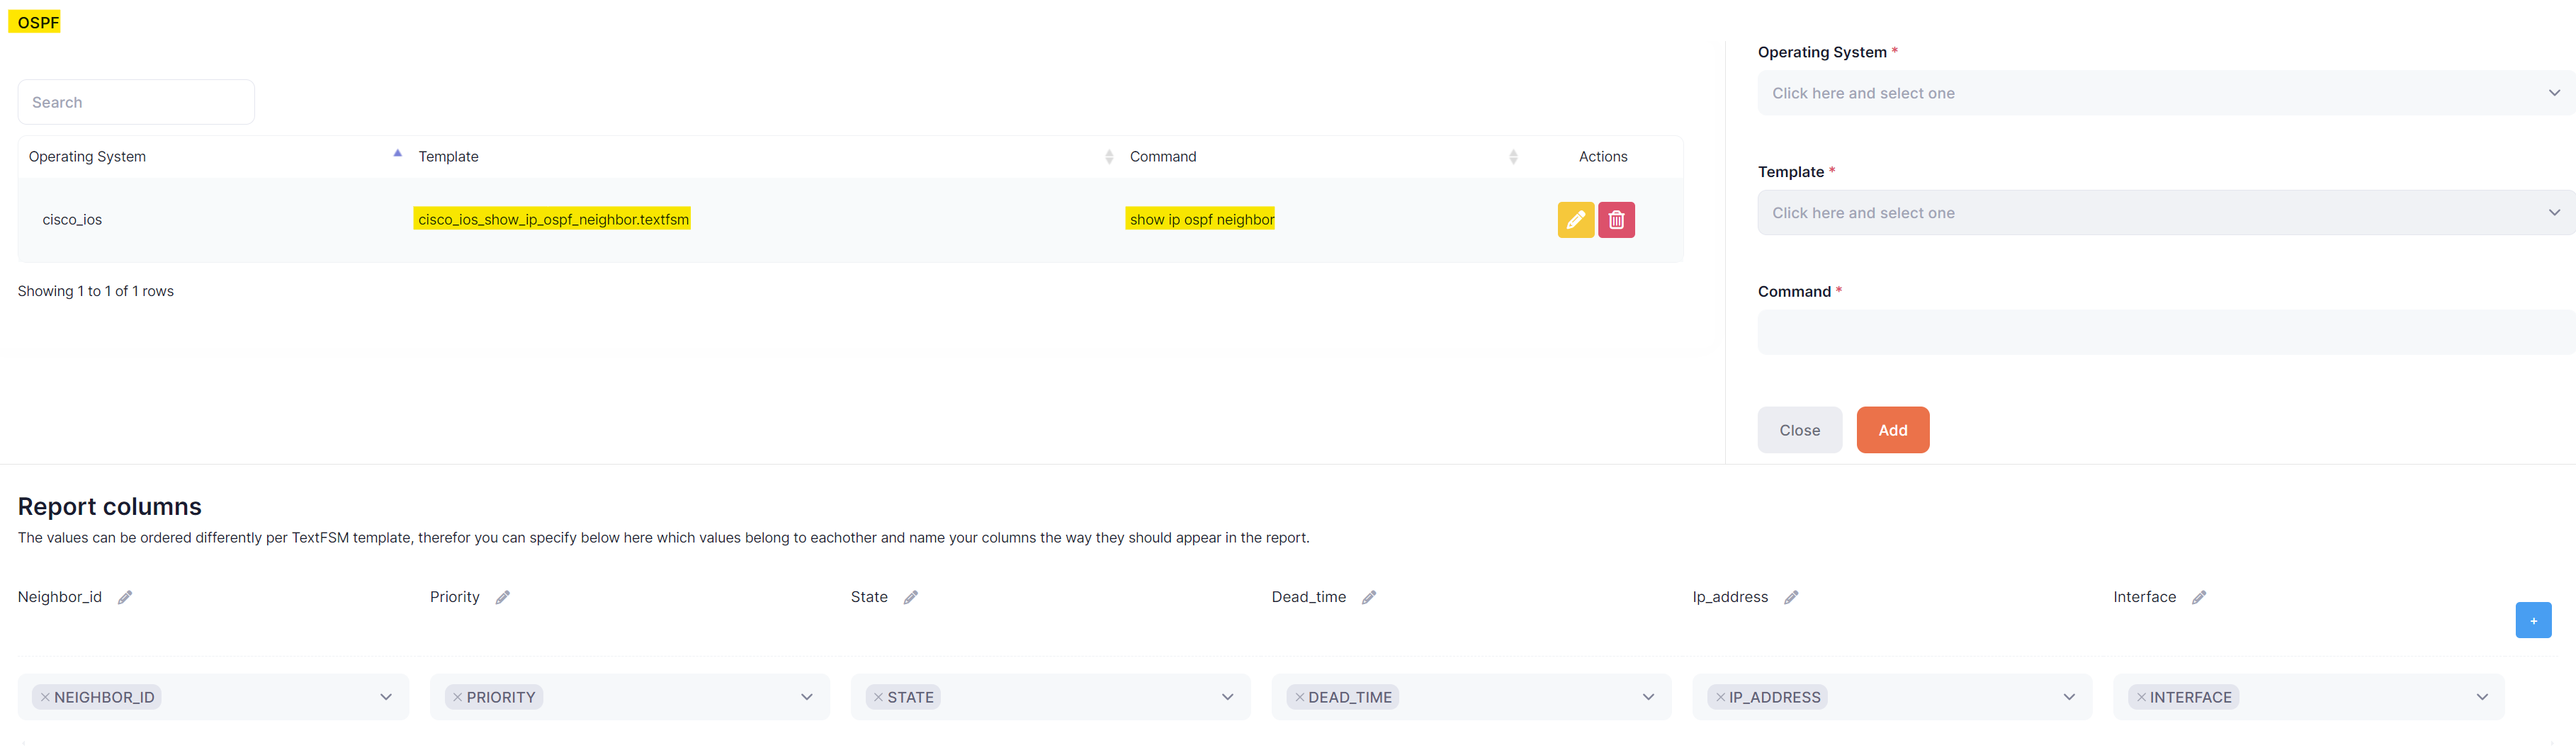Expand the INTERFACE value dropdown
The height and width of the screenshot is (755, 2576).
pos(2482,697)
